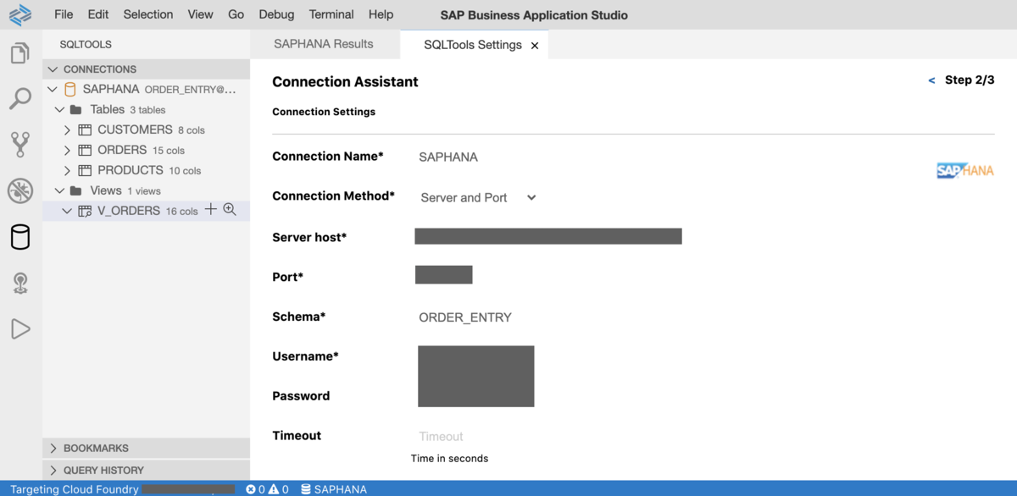Open Source Control branch icon

pyautogui.click(x=20, y=145)
